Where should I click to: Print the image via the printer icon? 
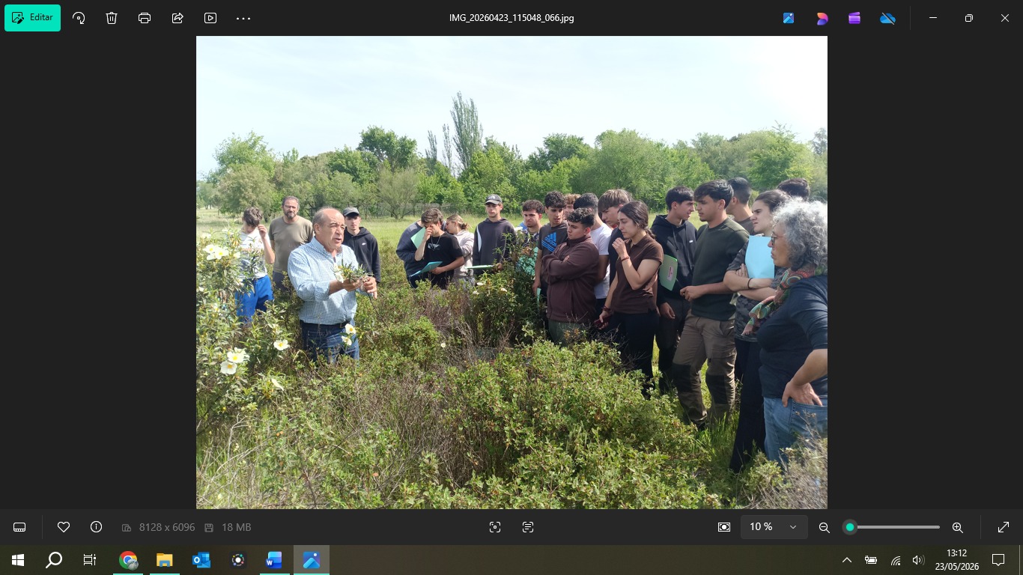click(145, 18)
